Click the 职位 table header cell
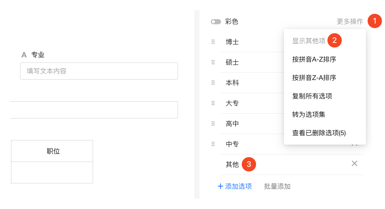Screen dimensions: 385x209 click(x=53, y=151)
